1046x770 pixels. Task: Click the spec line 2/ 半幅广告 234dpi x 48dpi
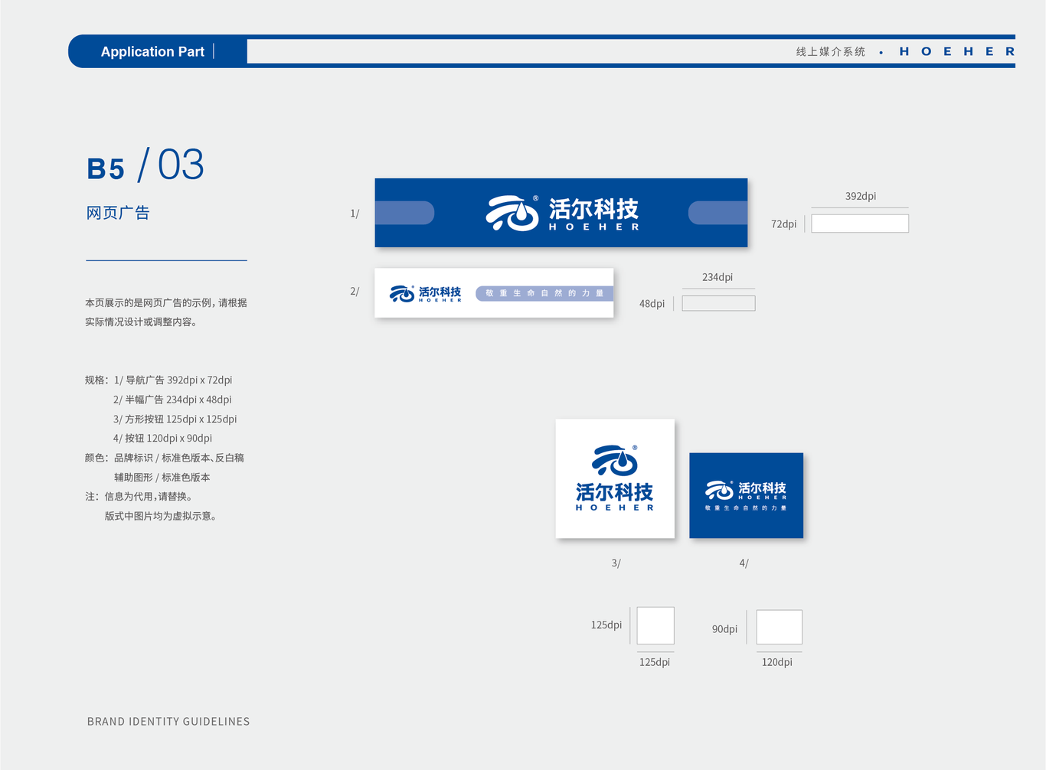172,400
